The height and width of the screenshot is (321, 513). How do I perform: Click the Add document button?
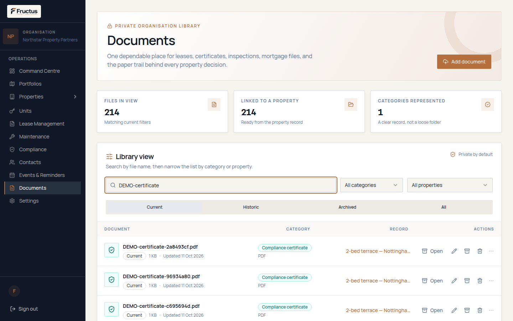click(464, 62)
